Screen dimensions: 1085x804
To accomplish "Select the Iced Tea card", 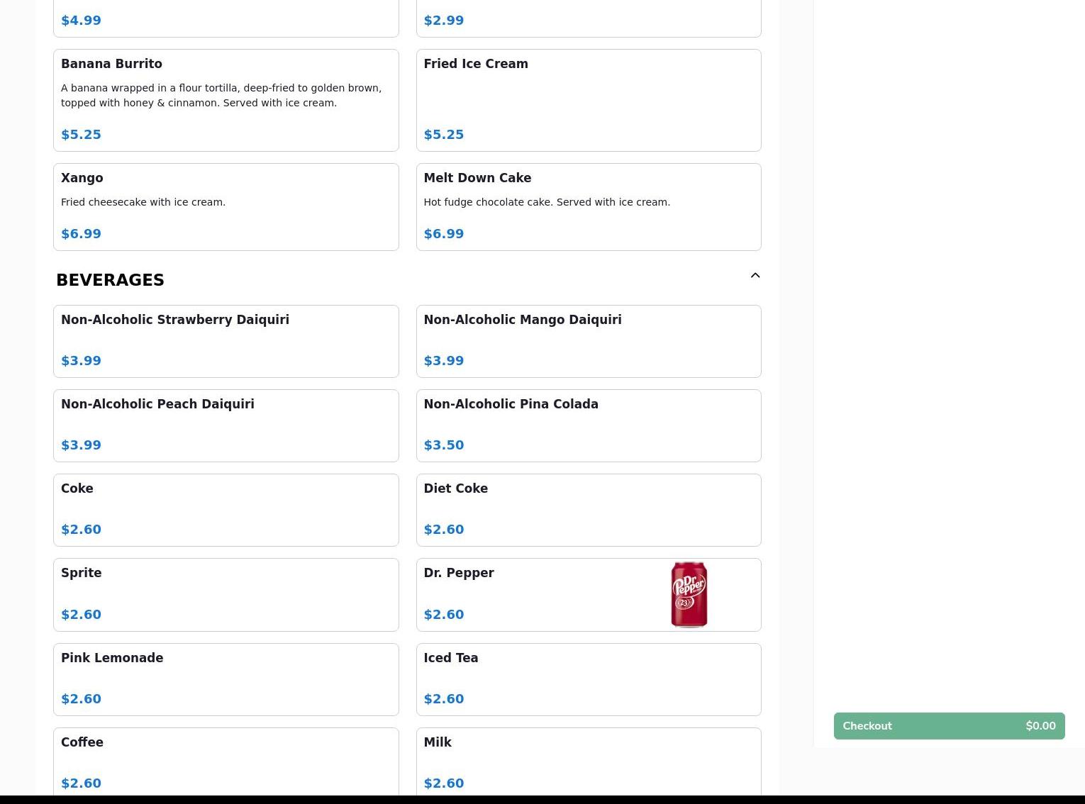I will (x=588, y=679).
